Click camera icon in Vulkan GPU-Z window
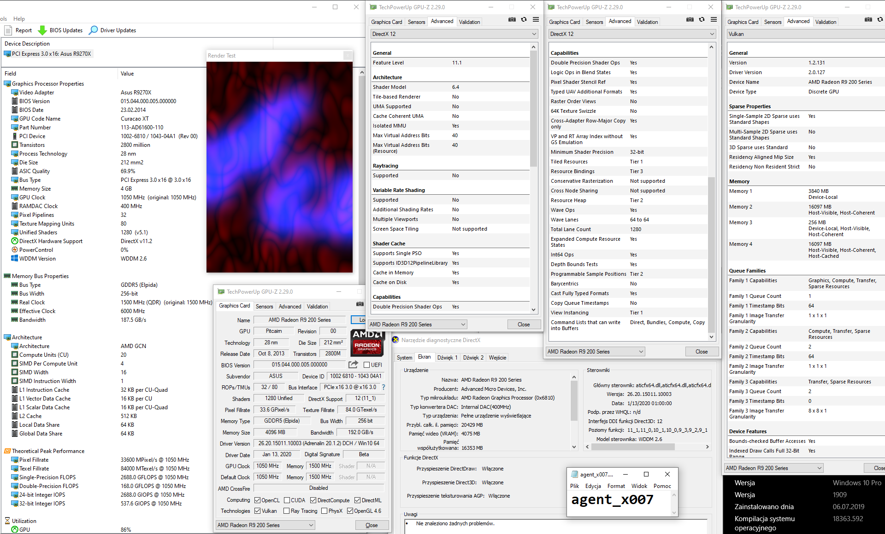 (868, 20)
